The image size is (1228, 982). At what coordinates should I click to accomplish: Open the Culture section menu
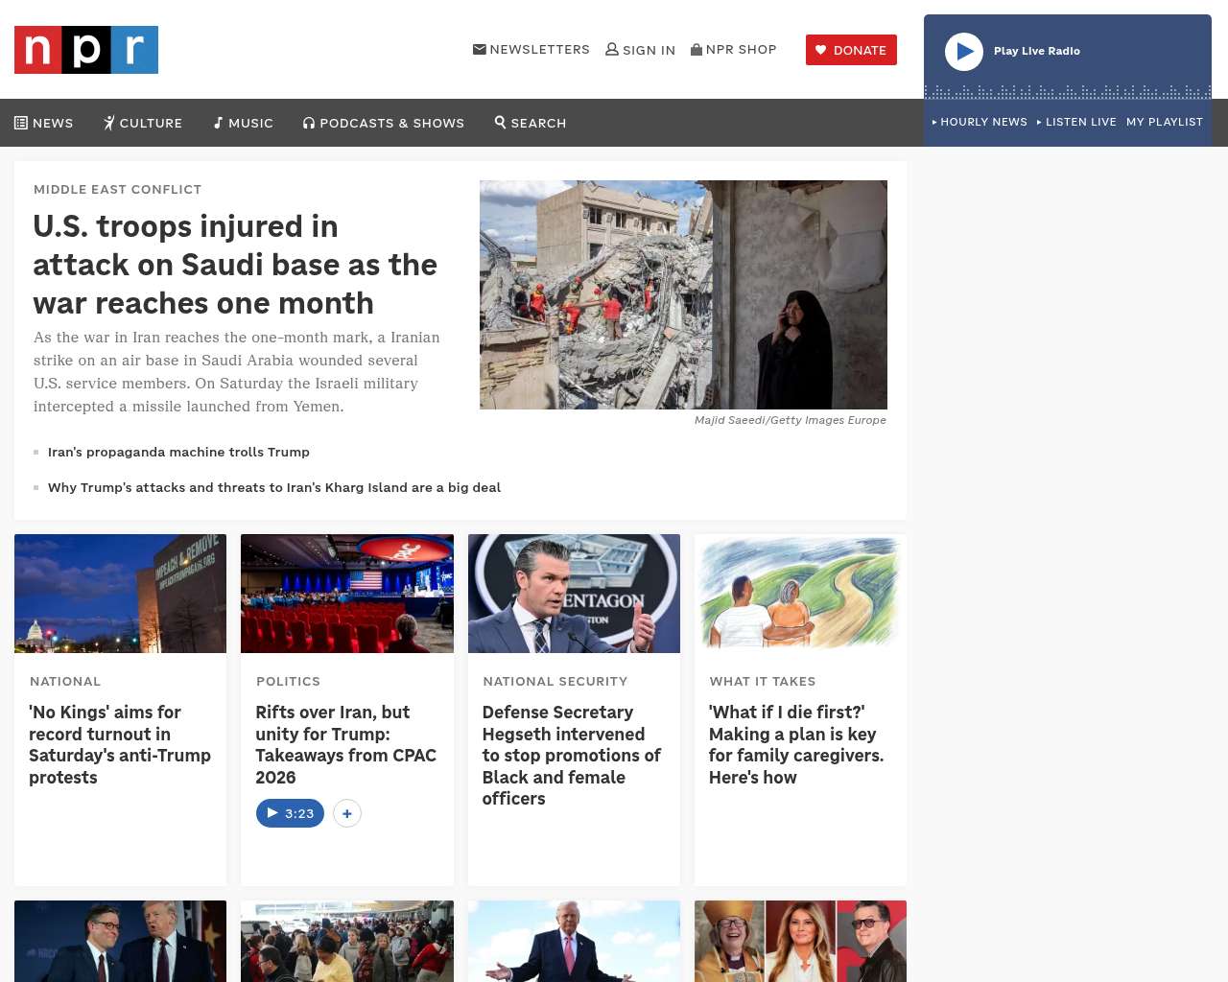143,123
